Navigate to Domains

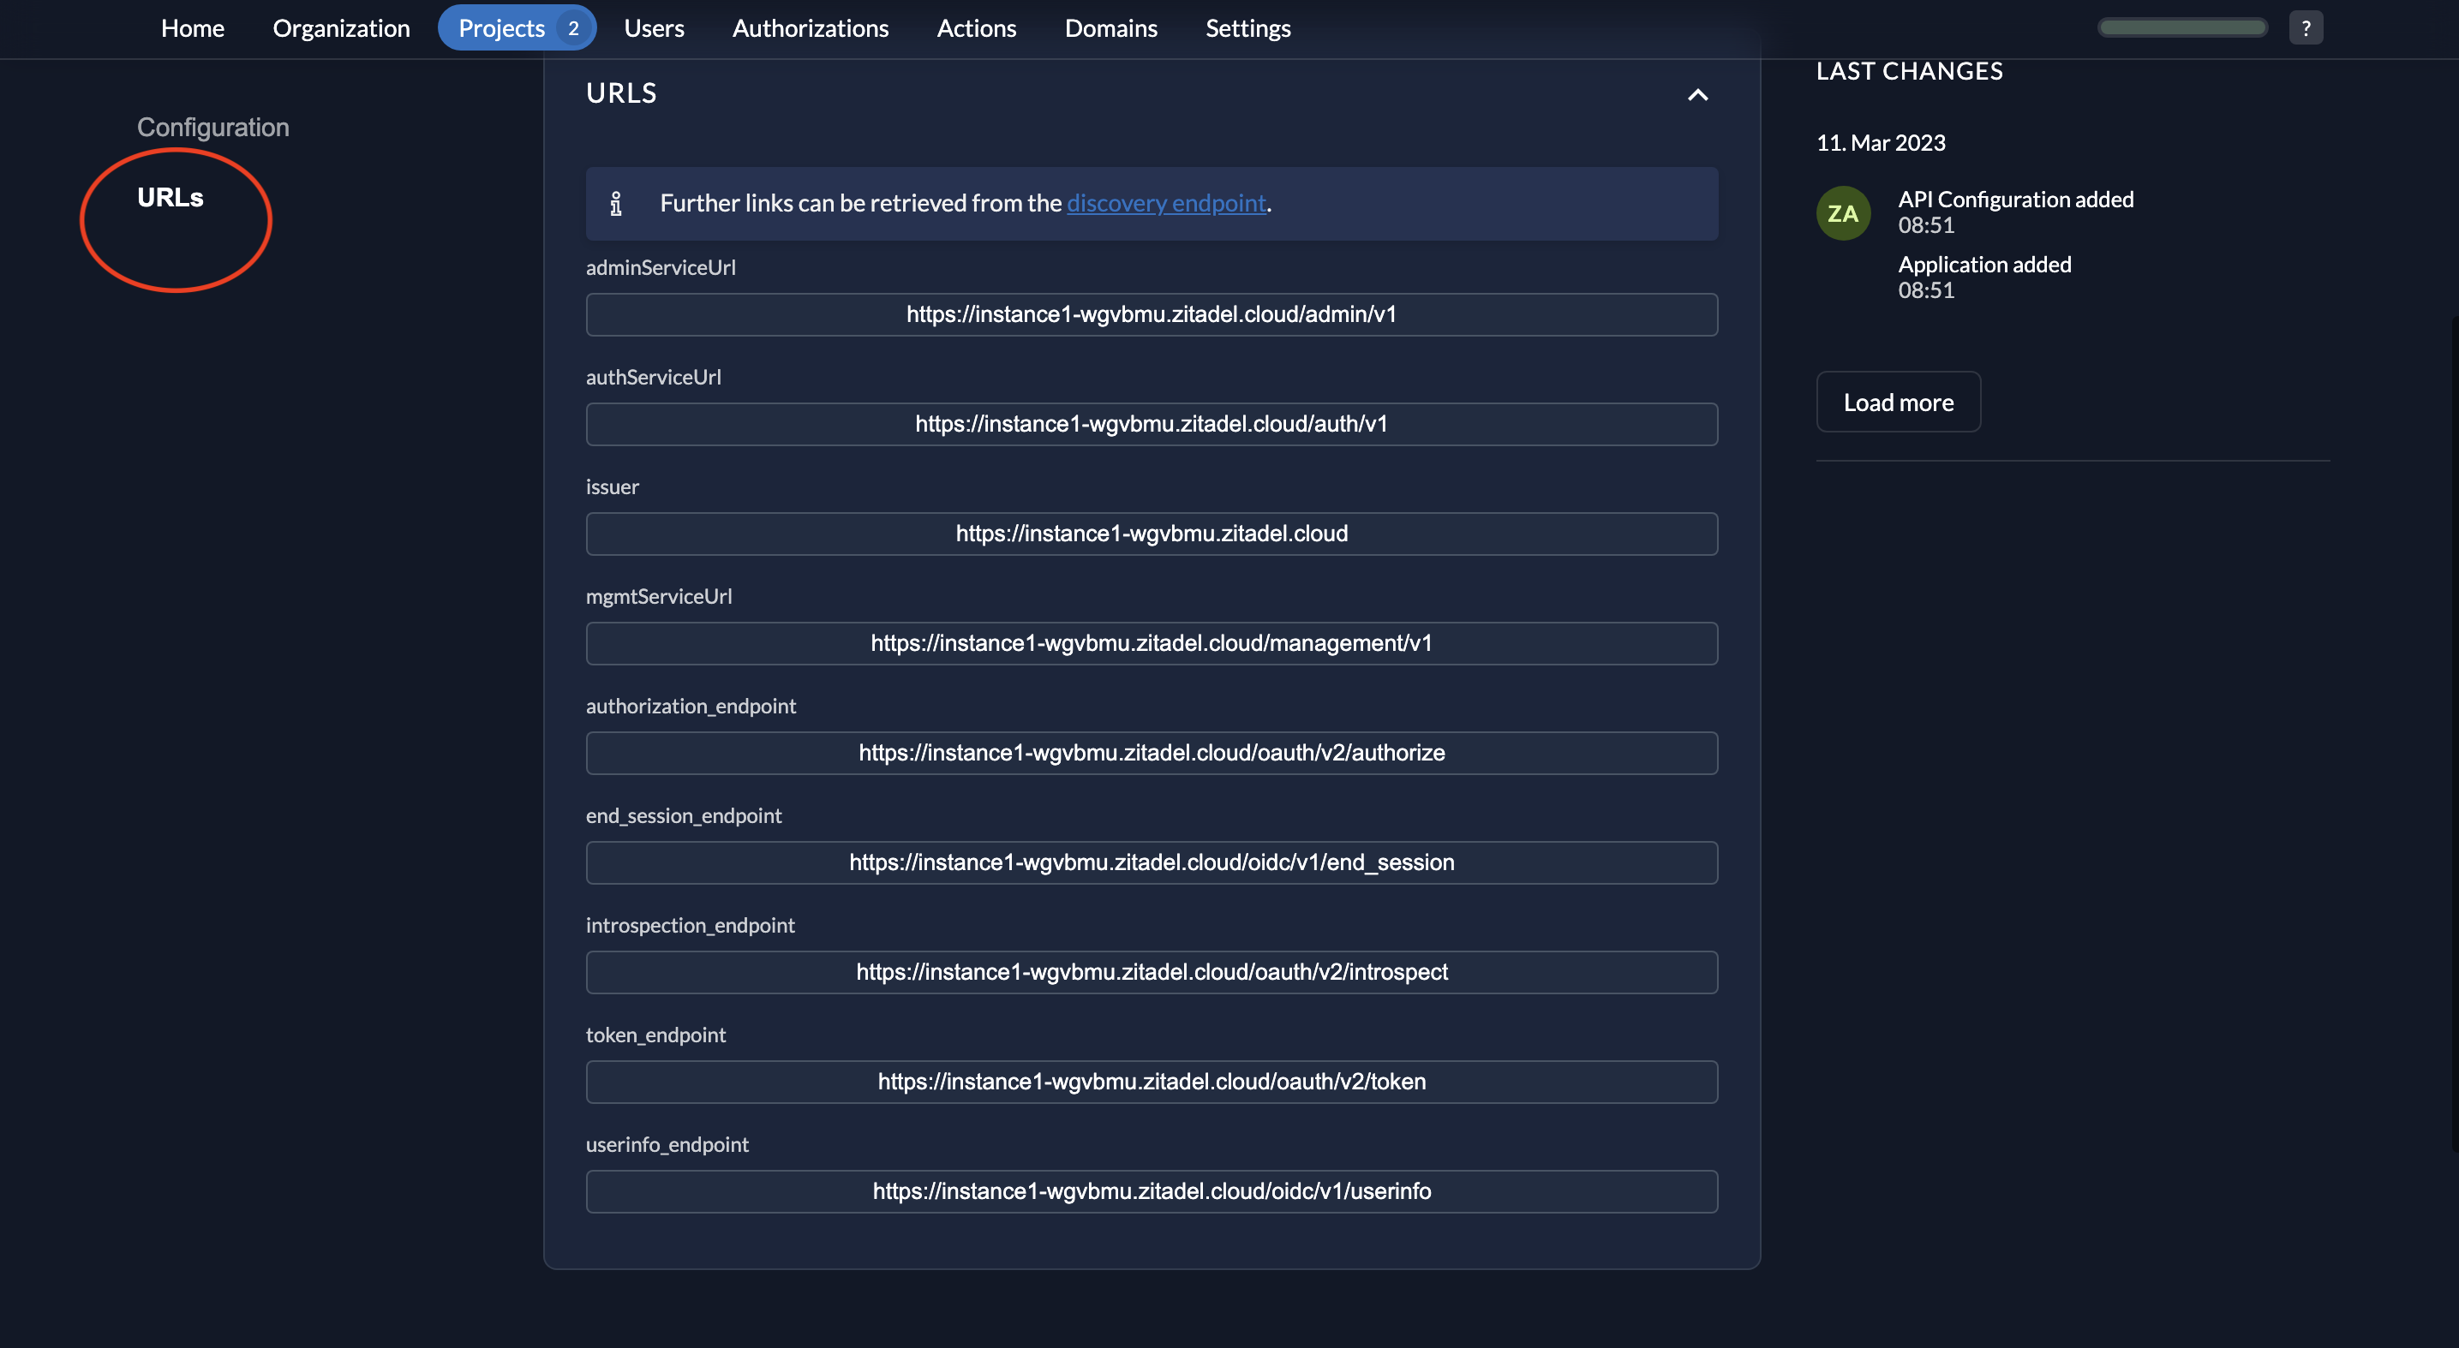1110,27
